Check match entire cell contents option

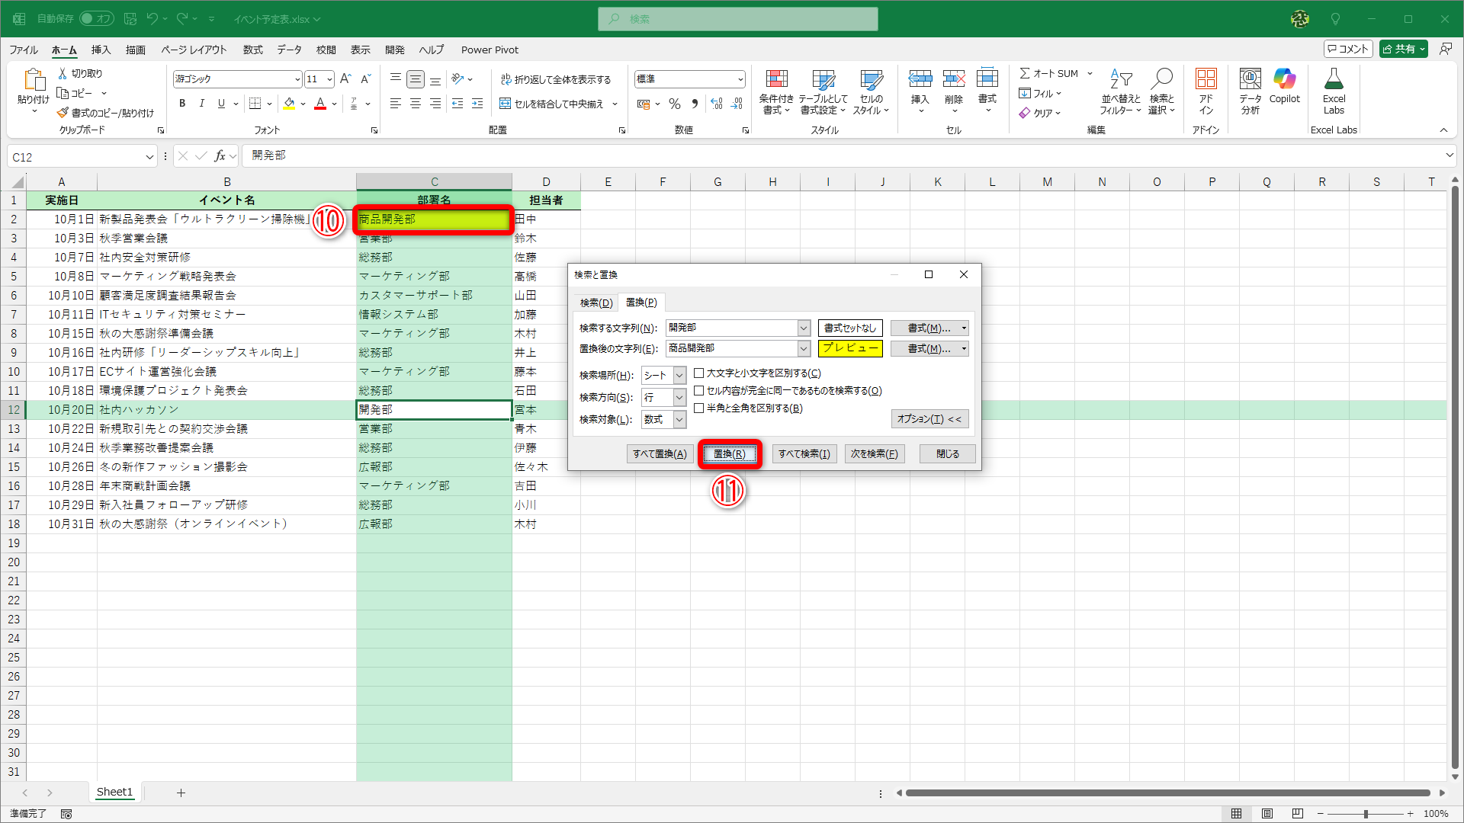click(698, 391)
